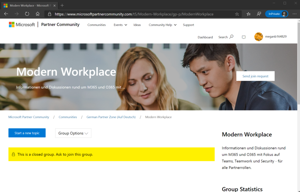Click the browser address bar URL
This screenshot has width=300, height=192.
134,14
